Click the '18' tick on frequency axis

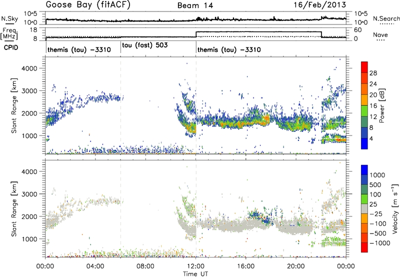point(33,30)
